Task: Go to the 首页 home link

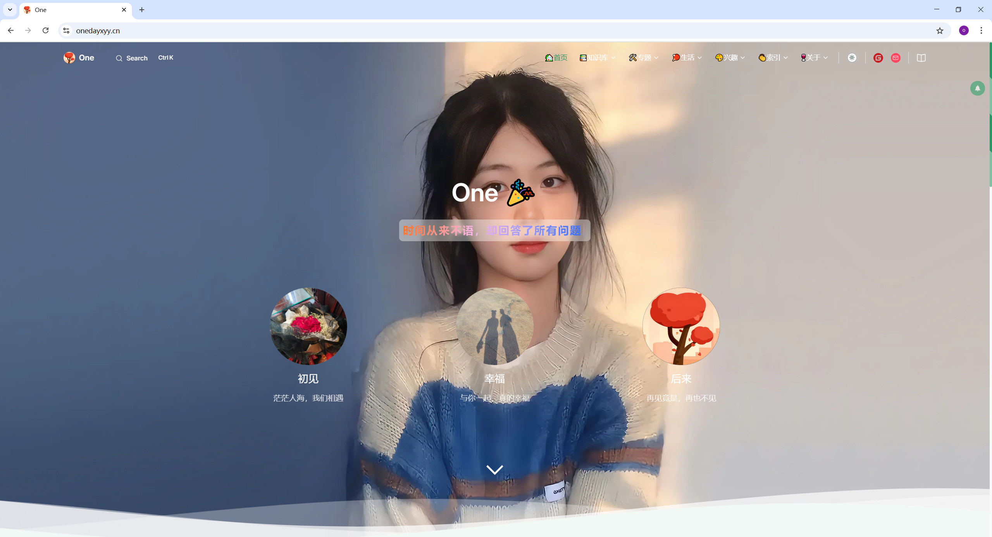Action: tap(556, 58)
